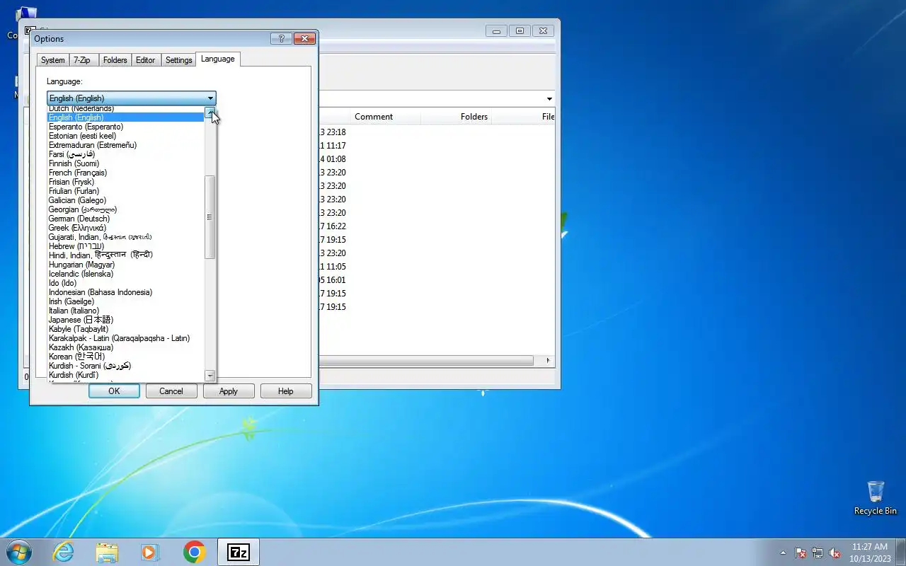Choose Ido (Ido) language
The image size is (906, 566).
[x=126, y=283]
